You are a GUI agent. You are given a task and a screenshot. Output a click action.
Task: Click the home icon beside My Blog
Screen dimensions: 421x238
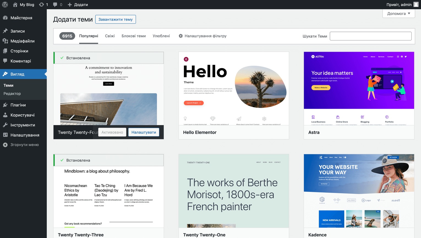[x=15, y=5]
